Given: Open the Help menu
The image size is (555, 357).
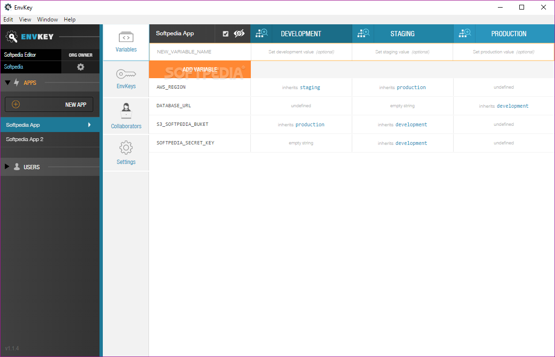Looking at the screenshot, I should (69, 20).
